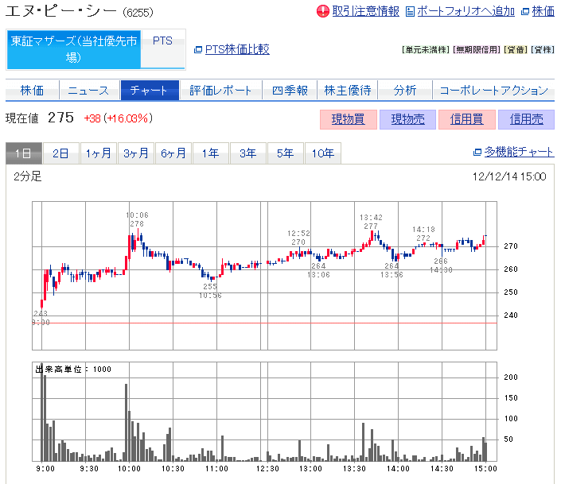Click the 13:42 peak label 277 on chart

coord(371,222)
